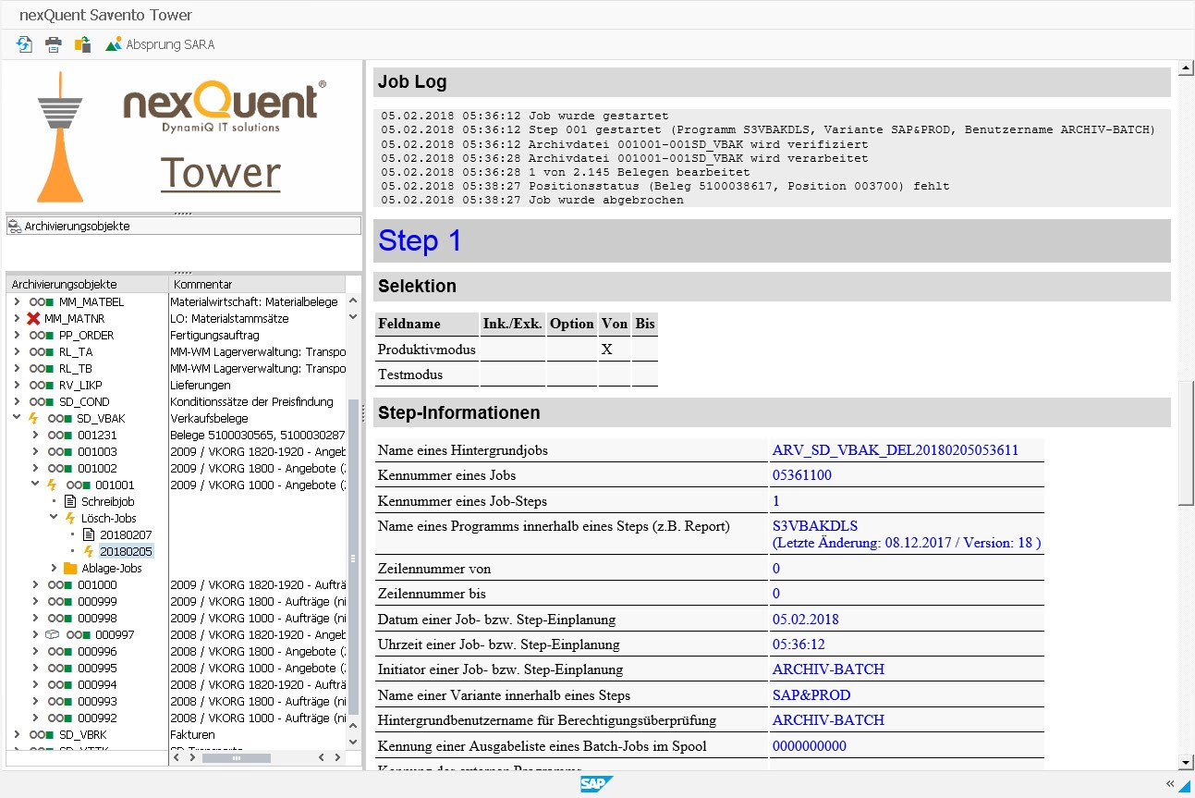Click the tree horizontal scrollbar thumb

pyautogui.click(x=236, y=757)
